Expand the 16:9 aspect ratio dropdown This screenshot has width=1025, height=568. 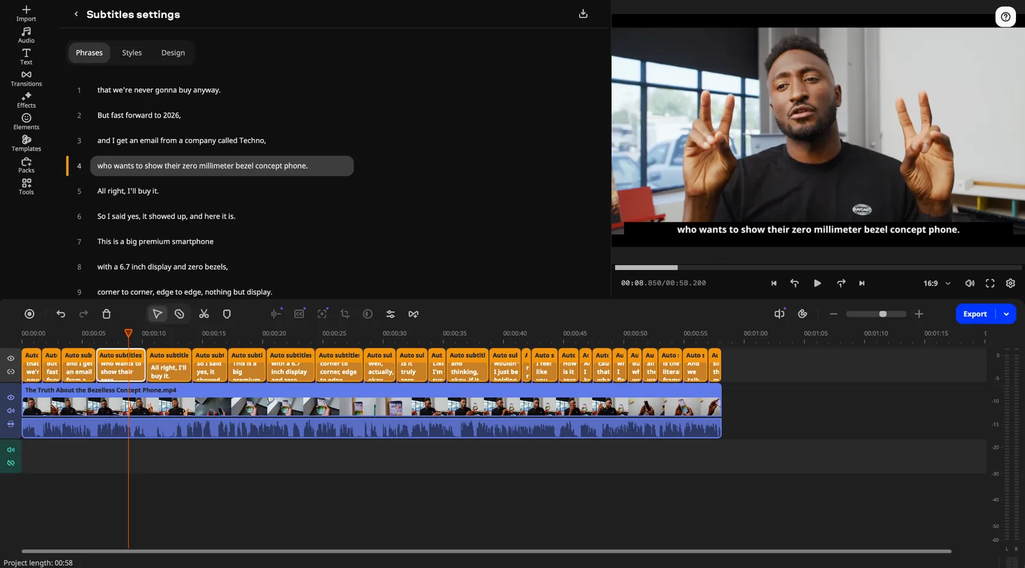[x=937, y=283]
